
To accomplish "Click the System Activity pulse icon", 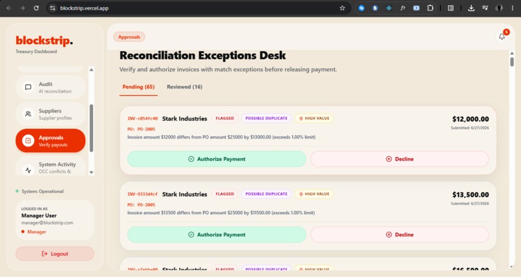I will (x=28, y=170).
